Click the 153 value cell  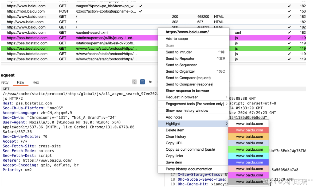point(303,11)
